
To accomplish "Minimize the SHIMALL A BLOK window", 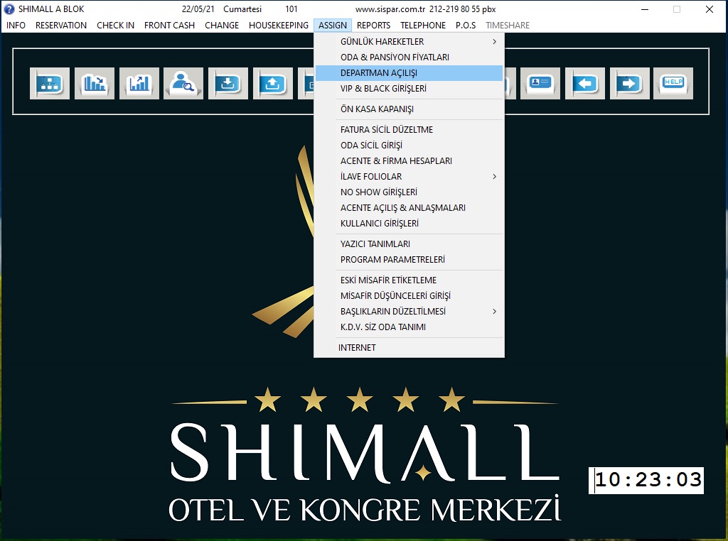I will click(644, 9).
